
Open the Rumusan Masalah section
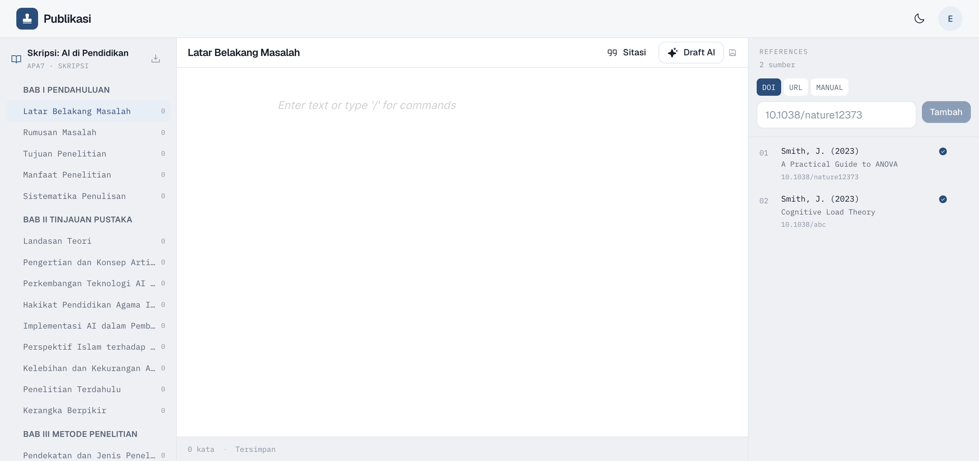(88, 132)
